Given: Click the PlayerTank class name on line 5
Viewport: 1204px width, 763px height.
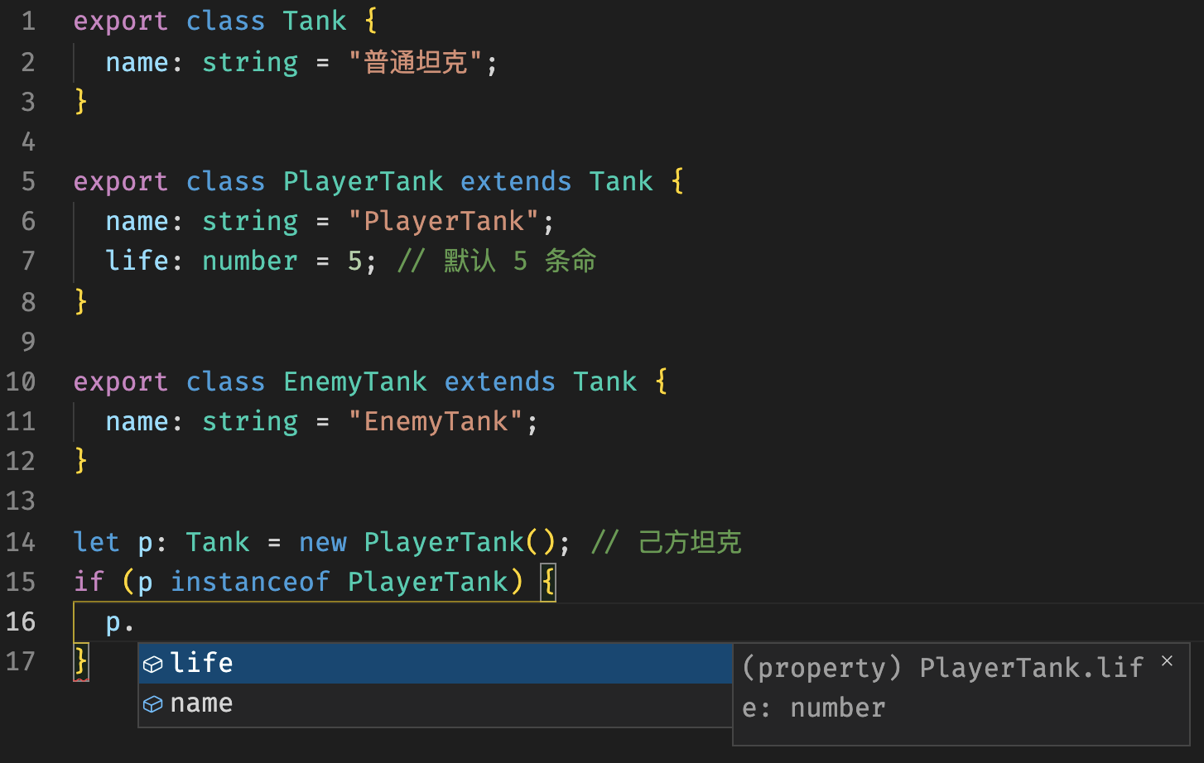Looking at the screenshot, I should tap(363, 181).
